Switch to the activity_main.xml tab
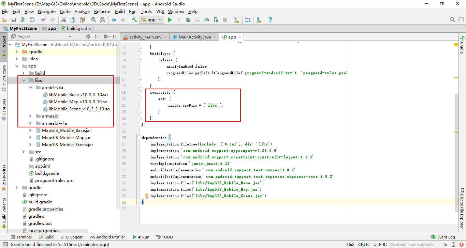The height and width of the screenshot is (248, 466). 145,37
